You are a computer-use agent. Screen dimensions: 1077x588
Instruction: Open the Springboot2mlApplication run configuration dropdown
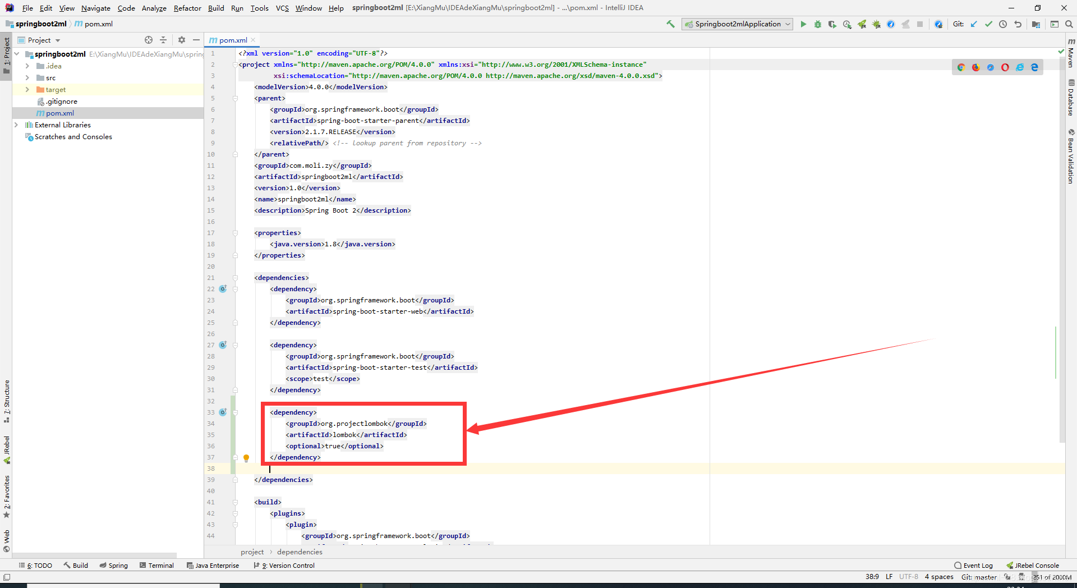coord(738,24)
